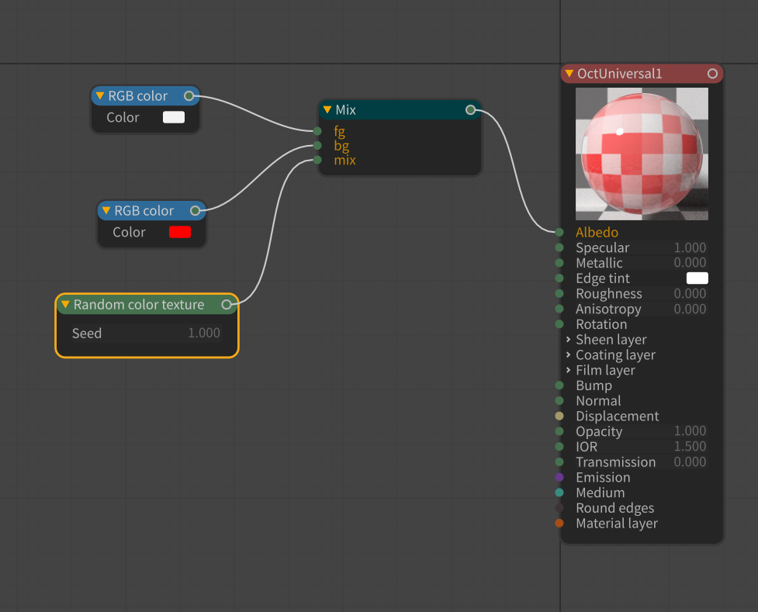Click the Anisotropy input socket

pyautogui.click(x=559, y=309)
